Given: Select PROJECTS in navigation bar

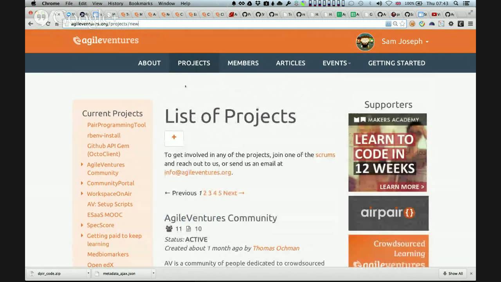Looking at the screenshot, I should tap(194, 63).
